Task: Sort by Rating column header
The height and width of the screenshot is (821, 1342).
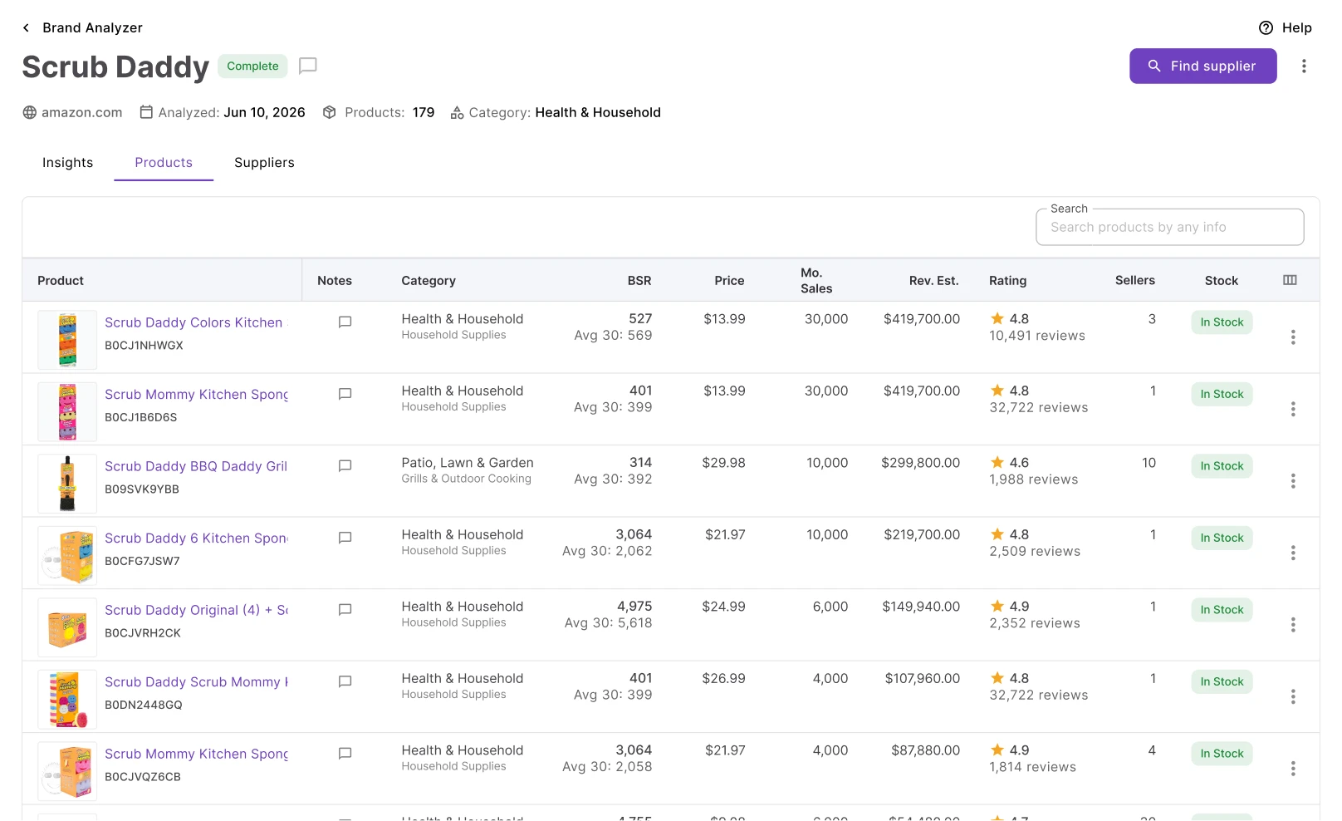Action: tap(1007, 281)
